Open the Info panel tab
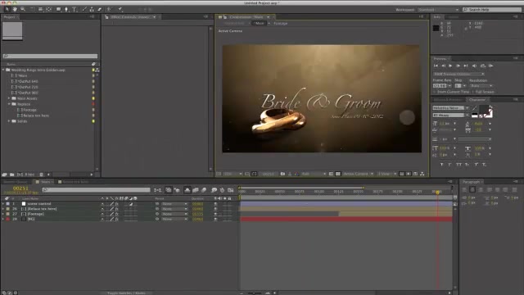 (x=436, y=16)
